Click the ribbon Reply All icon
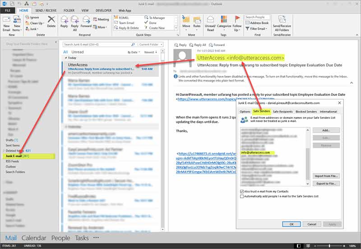361x249 pixels. pos(74,19)
